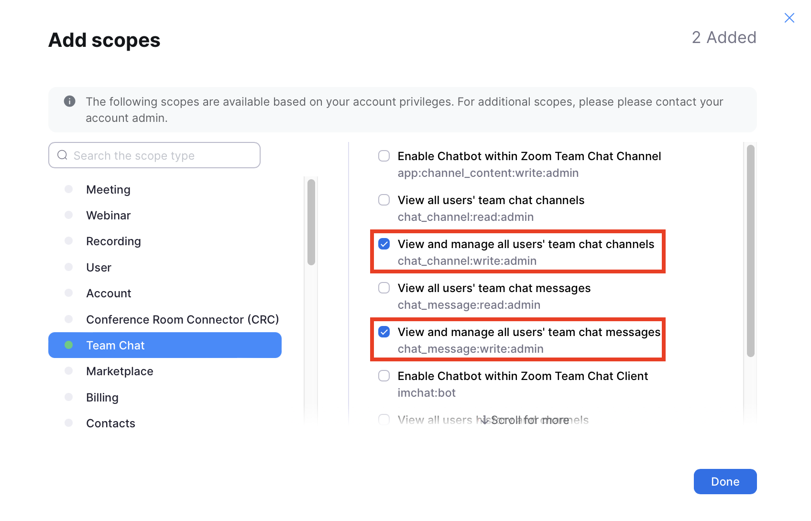Viewport: 811px width, 521px height.
Task: Enable Chatbot within Zoom Team Chat Channel checkbox
Action: pos(384,156)
